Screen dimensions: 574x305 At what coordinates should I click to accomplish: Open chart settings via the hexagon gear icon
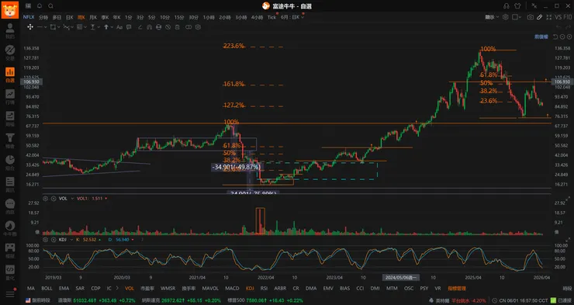click(506, 17)
